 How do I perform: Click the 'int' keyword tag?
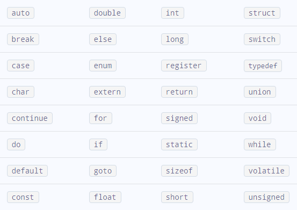172,13
